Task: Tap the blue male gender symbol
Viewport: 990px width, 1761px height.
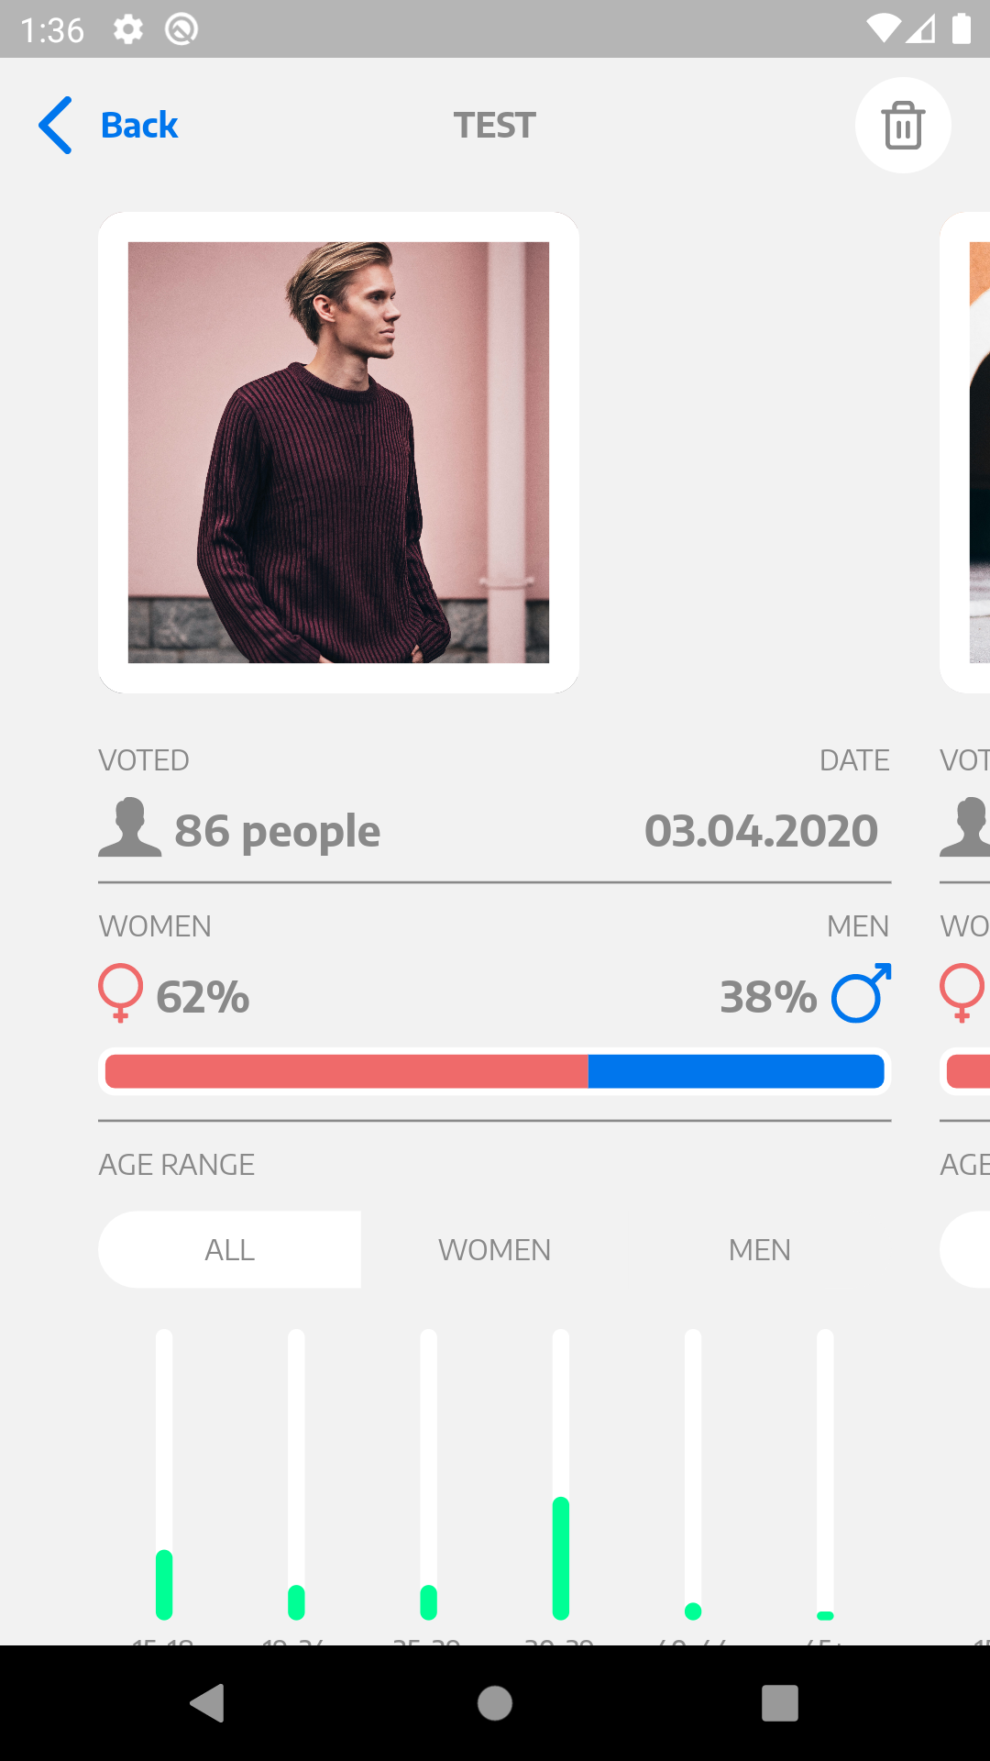Action: (862, 992)
